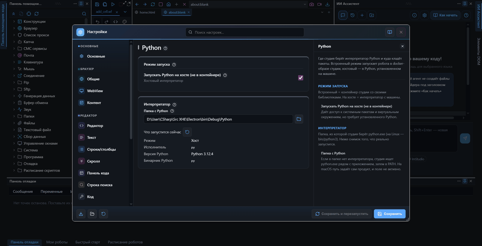The image size is (482, 246).
Task: Open the Основные settings section
Action: pos(96,56)
